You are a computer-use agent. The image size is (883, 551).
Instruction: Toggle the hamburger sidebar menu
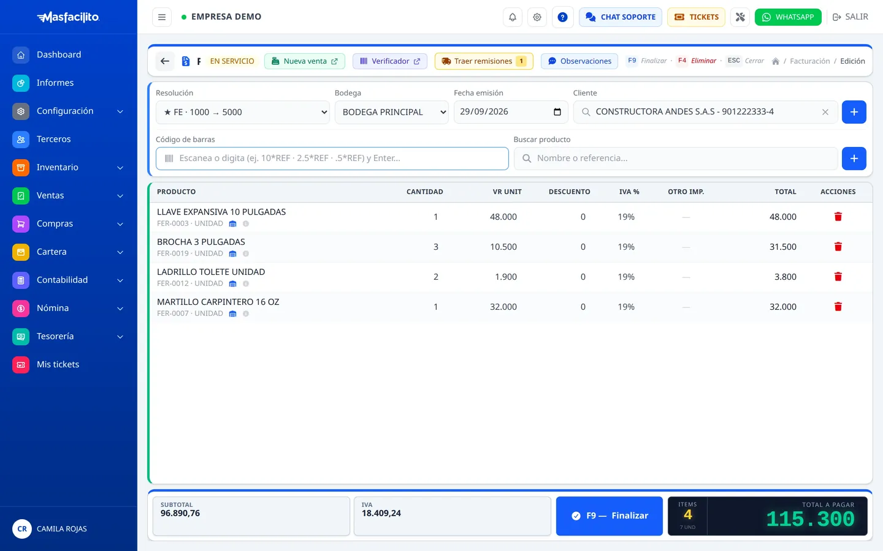pyautogui.click(x=162, y=17)
